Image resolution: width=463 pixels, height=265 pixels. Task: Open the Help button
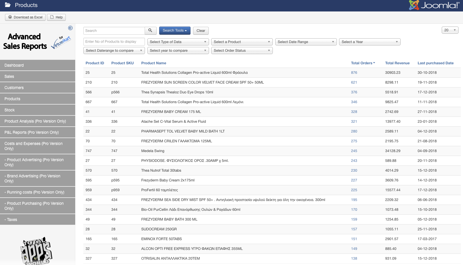[56, 17]
